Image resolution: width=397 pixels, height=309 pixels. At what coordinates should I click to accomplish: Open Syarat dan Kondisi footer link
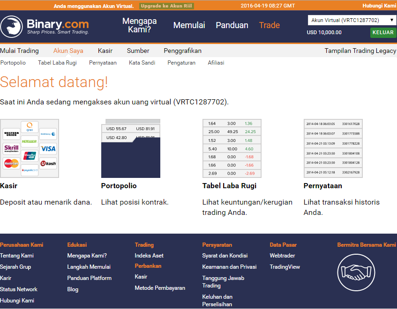click(x=225, y=256)
